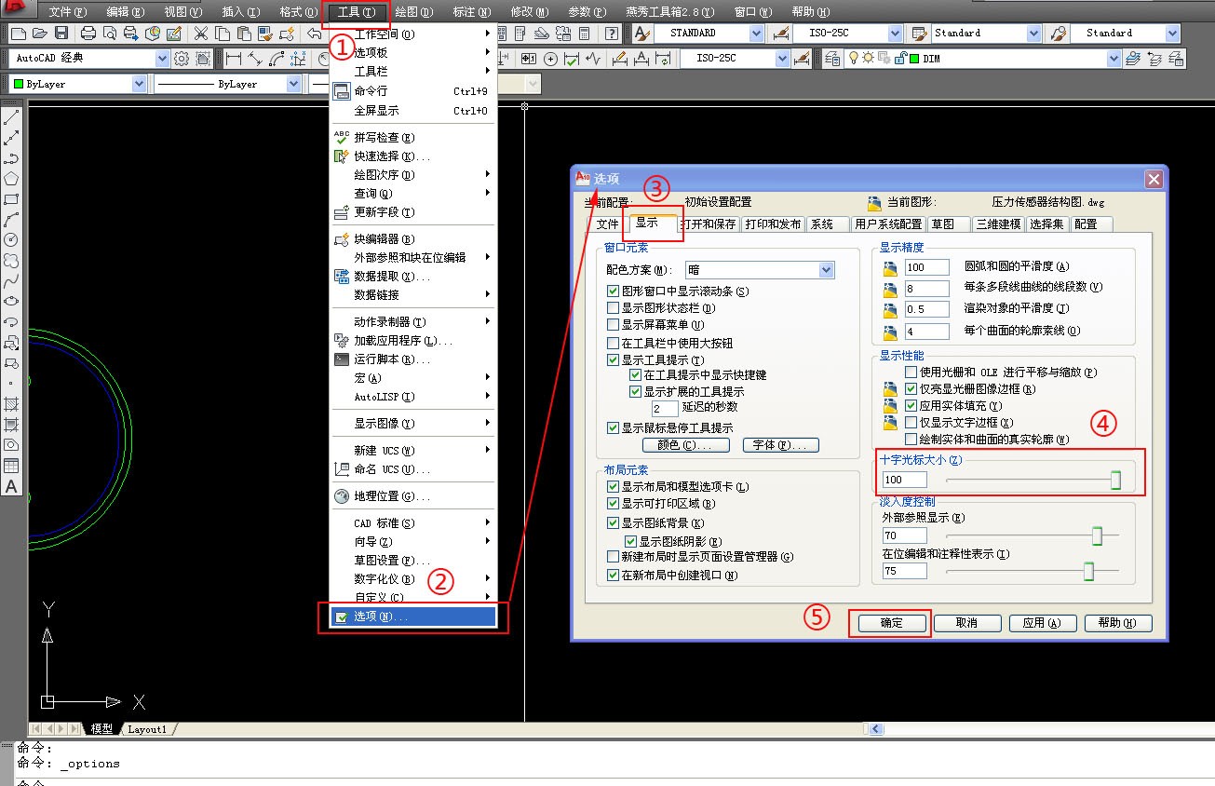Select the Spline curve tool

point(12,281)
